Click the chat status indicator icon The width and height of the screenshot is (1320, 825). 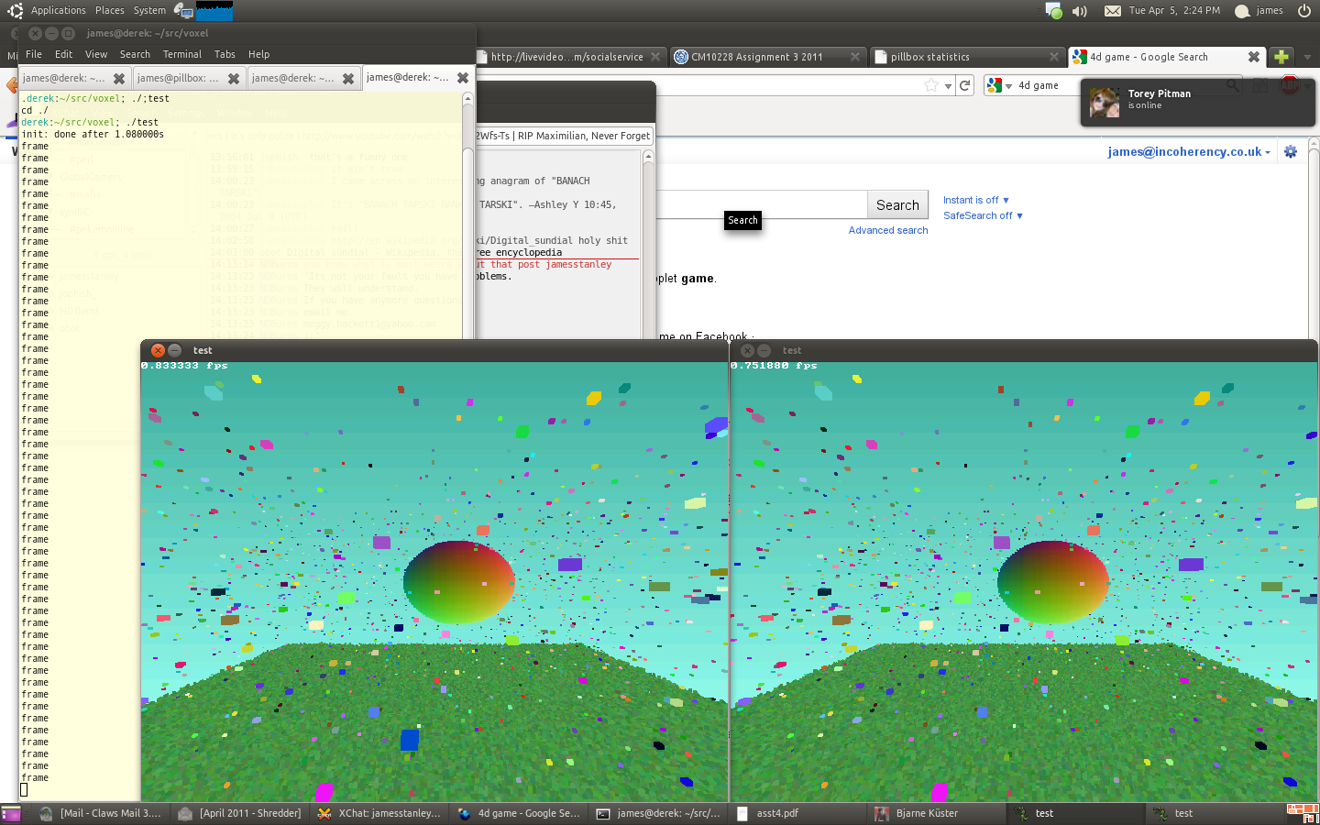pyautogui.click(x=1054, y=11)
